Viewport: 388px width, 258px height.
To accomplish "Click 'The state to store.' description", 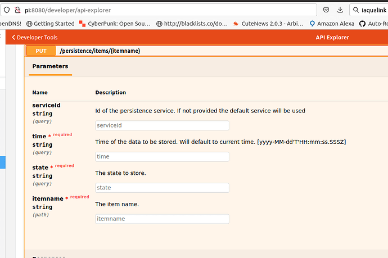I will coord(120,173).
